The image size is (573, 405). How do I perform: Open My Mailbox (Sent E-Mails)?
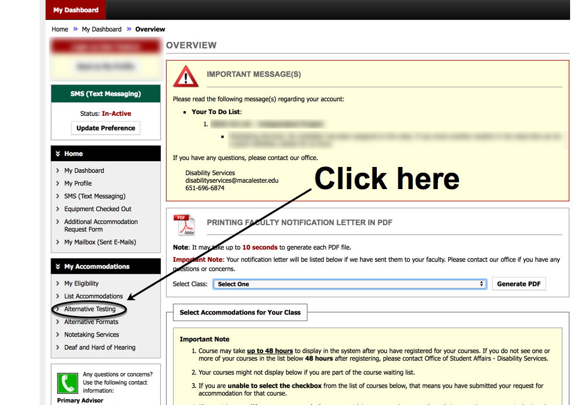[100, 242]
